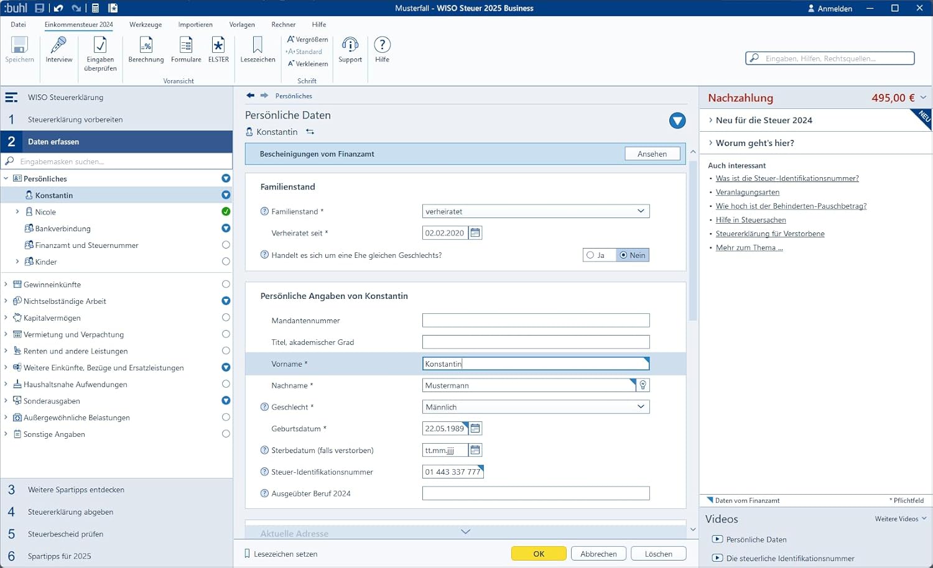Open Support from the ribbon

pos(350,50)
